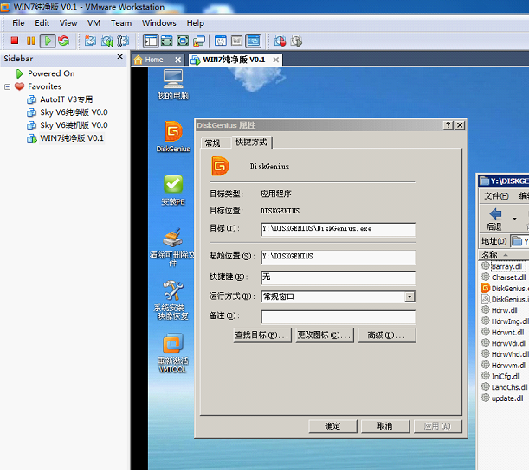
Task: Toggle the Show Sidebar toolbar icon
Action: [x=151, y=41]
